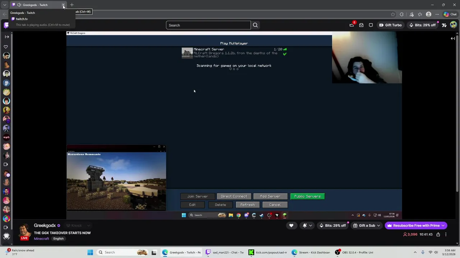Open browser Extensions puzzle icon
Image resolution: width=460 pixels, height=258 pixels.
coord(401,14)
